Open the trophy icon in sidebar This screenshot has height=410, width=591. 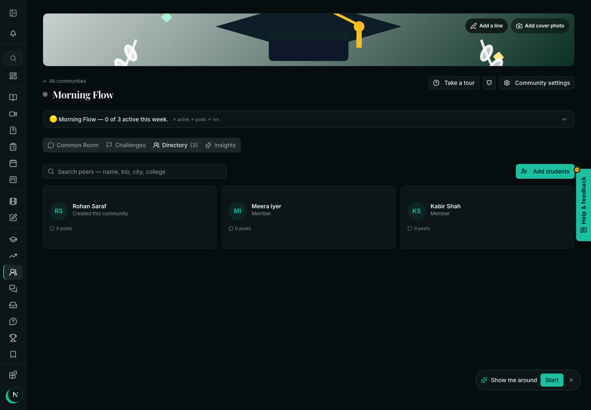pyautogui.click(x=13, y=338)
